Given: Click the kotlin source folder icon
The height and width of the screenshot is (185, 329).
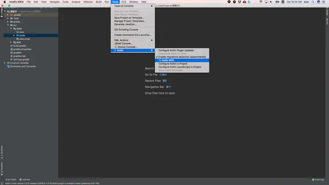Looking at the screenshot, I should pyautogui.click(x=18, y=36).
